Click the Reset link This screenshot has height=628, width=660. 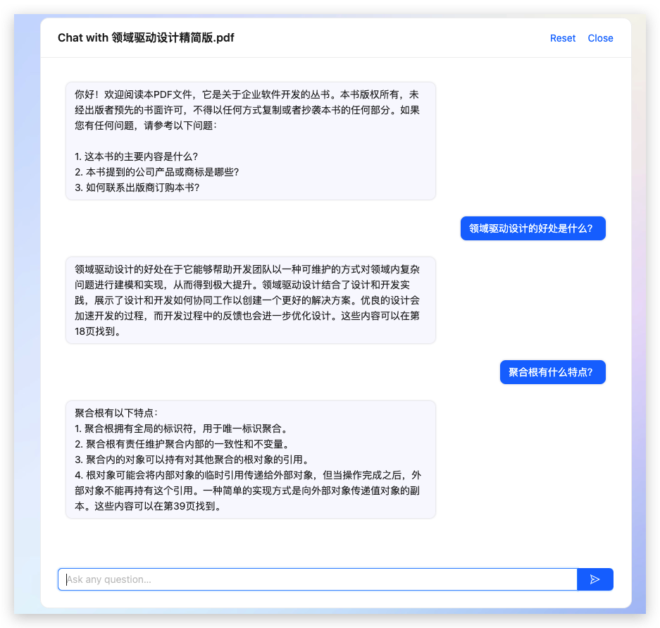pos(562,38)
